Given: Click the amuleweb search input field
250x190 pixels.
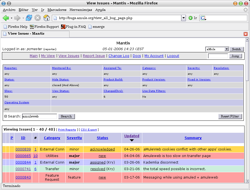Looking at the screenshot, I should pos(39,116).
